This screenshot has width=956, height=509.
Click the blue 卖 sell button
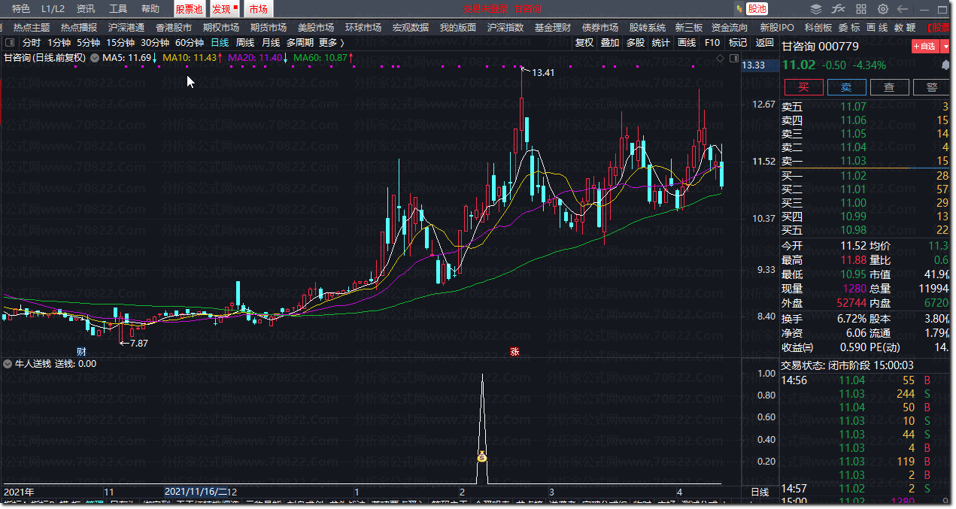tap(846, 87)
